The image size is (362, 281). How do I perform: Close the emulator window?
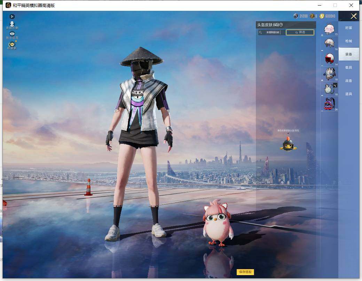[x=351, y=5]
